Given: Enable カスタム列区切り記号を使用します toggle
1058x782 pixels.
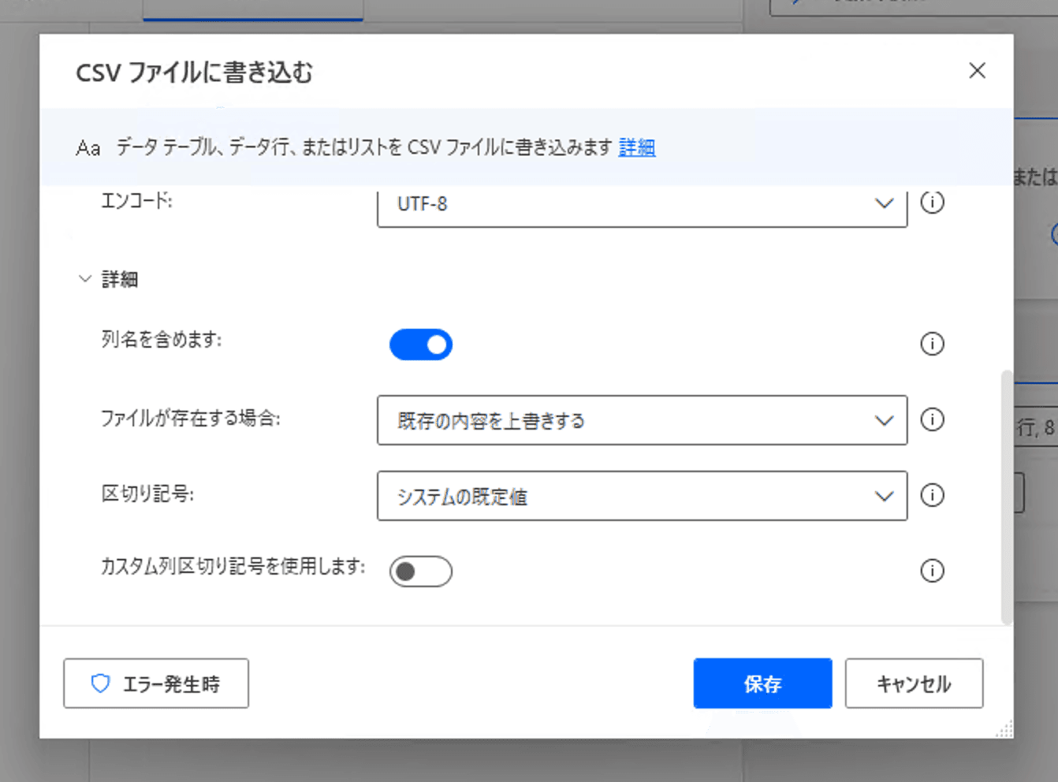Looking at the screenshot, I should point(421,572).
